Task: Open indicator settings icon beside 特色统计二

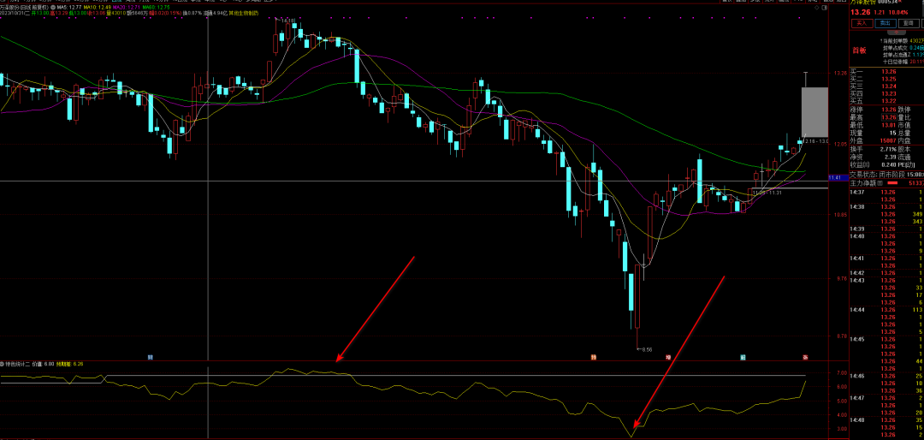Action: (x=3, y=364)
